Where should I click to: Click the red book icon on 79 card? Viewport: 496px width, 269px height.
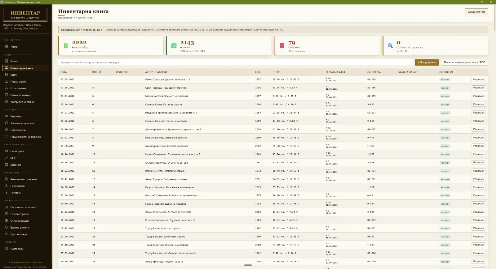[282, 46]
